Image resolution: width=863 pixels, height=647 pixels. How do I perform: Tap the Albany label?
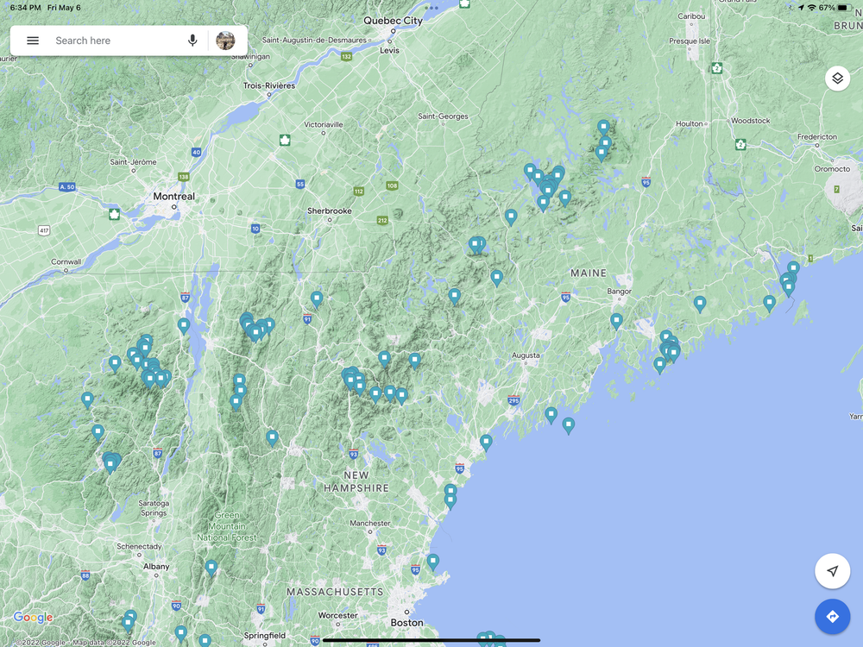pyautogui.click(x=156, y=566)
